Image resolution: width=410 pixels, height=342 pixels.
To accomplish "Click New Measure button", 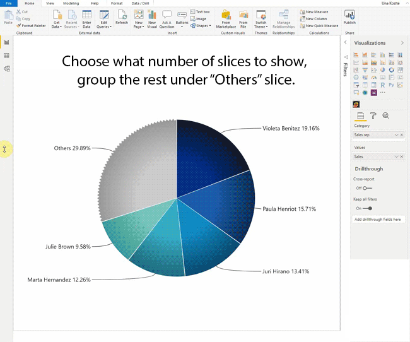I will [314, 12].
